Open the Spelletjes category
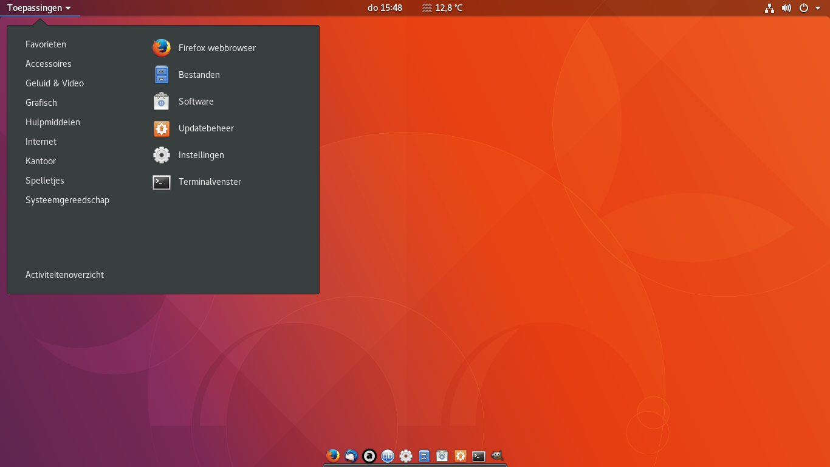Viewport: 830px width, 467px height. 45,181
